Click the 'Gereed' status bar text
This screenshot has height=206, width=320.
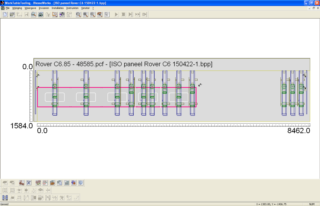5,204
